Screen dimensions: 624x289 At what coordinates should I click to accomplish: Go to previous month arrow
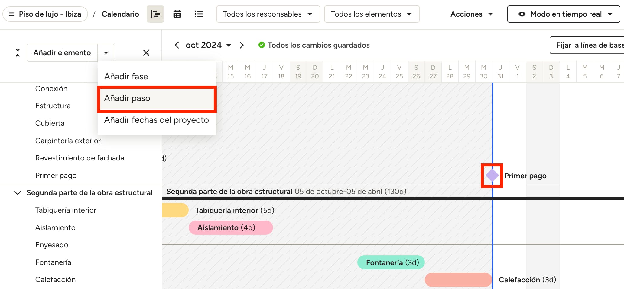click(x=177, y=45)
